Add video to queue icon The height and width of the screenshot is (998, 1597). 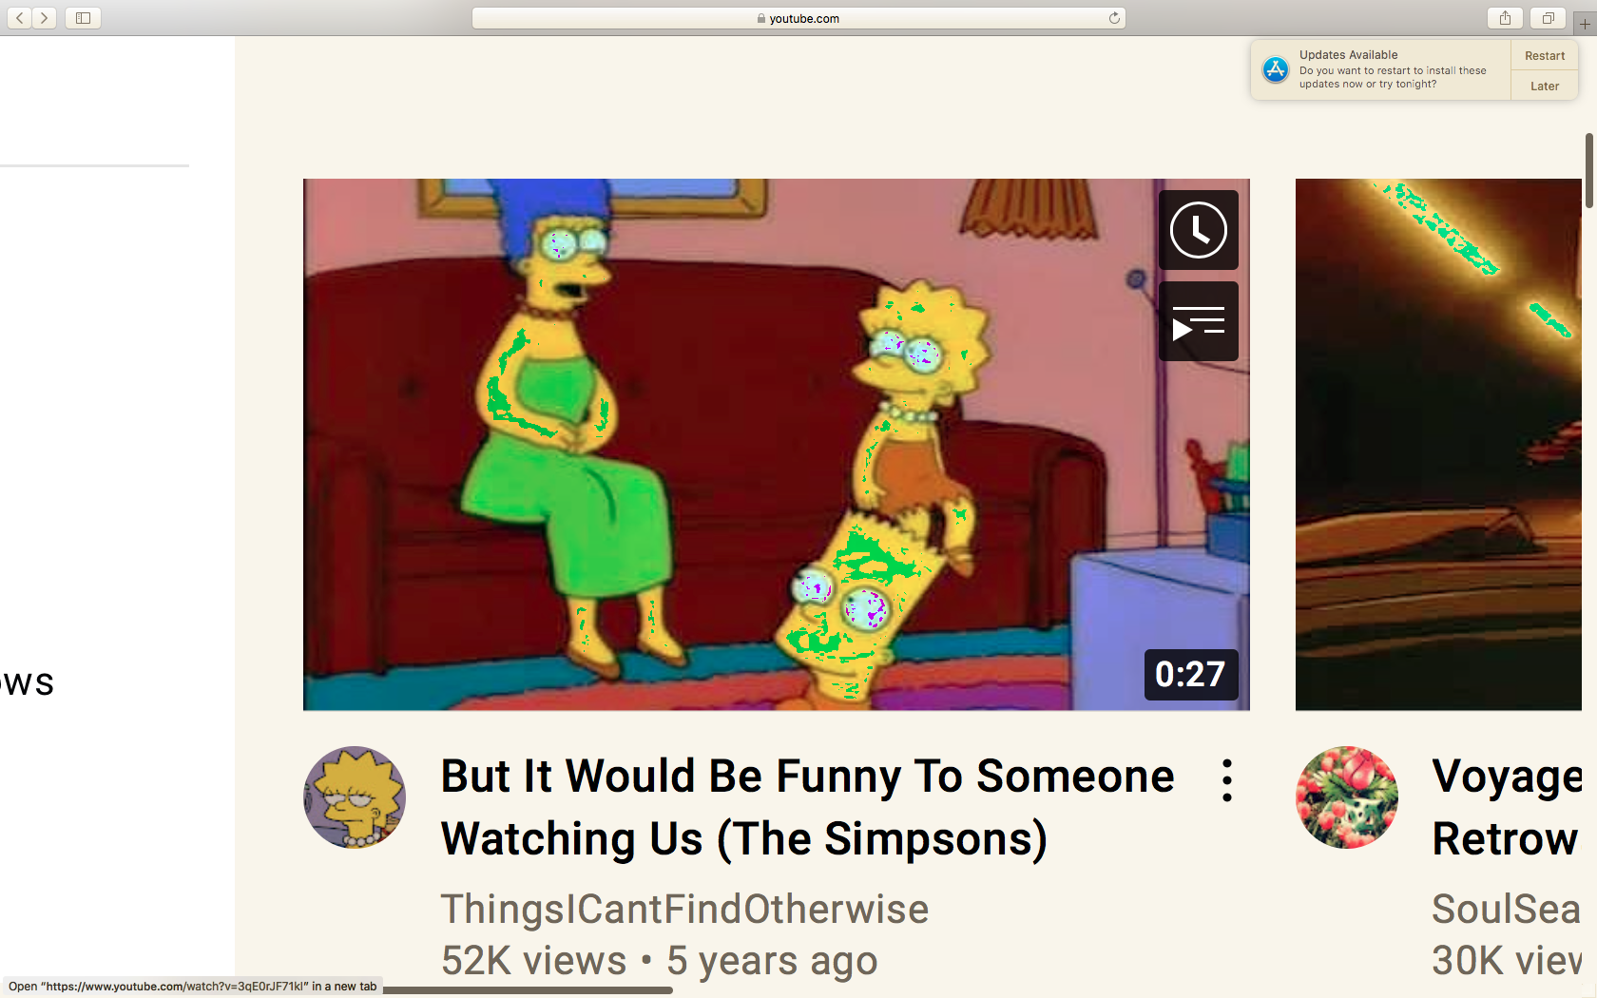point(1198,321)
